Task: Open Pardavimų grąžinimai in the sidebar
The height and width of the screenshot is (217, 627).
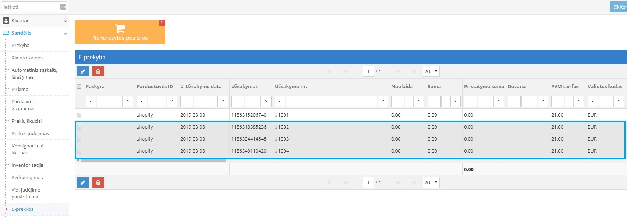Action: pos(24,105)
